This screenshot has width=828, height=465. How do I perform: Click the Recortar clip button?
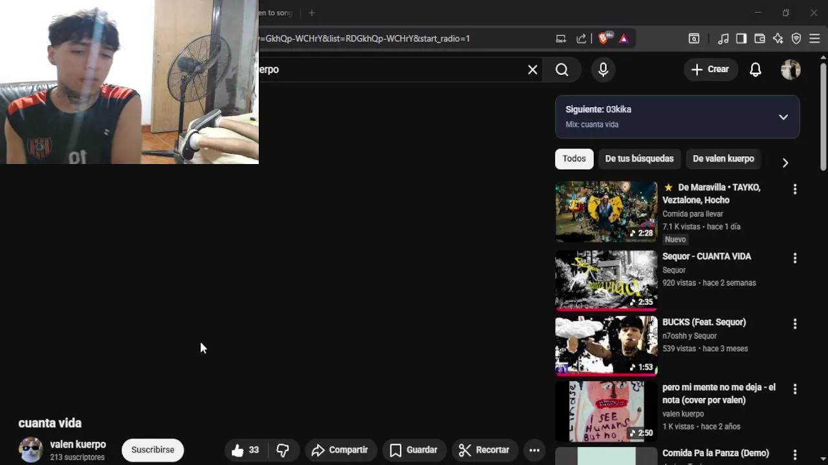[484, 450]
